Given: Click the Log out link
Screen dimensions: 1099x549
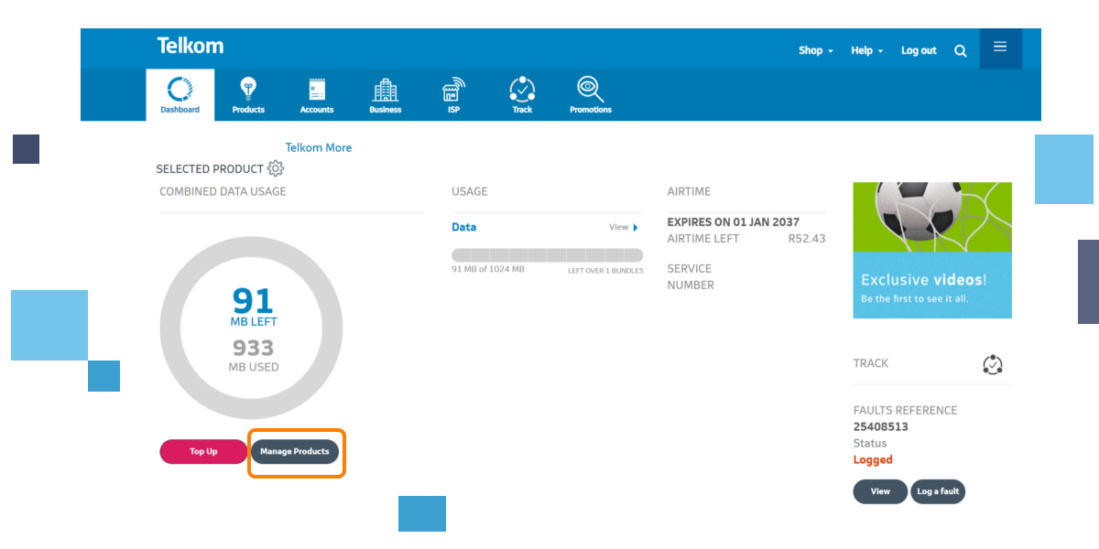Looking at the screenshot, I should coord(919,50).
